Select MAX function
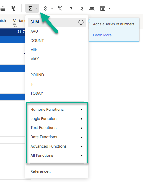 pos(57,59)
